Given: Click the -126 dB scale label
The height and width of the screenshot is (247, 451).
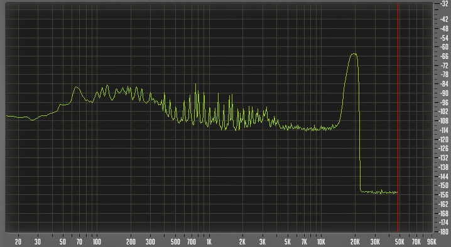Looking at the screenshot, I should (x=444, y=149).
